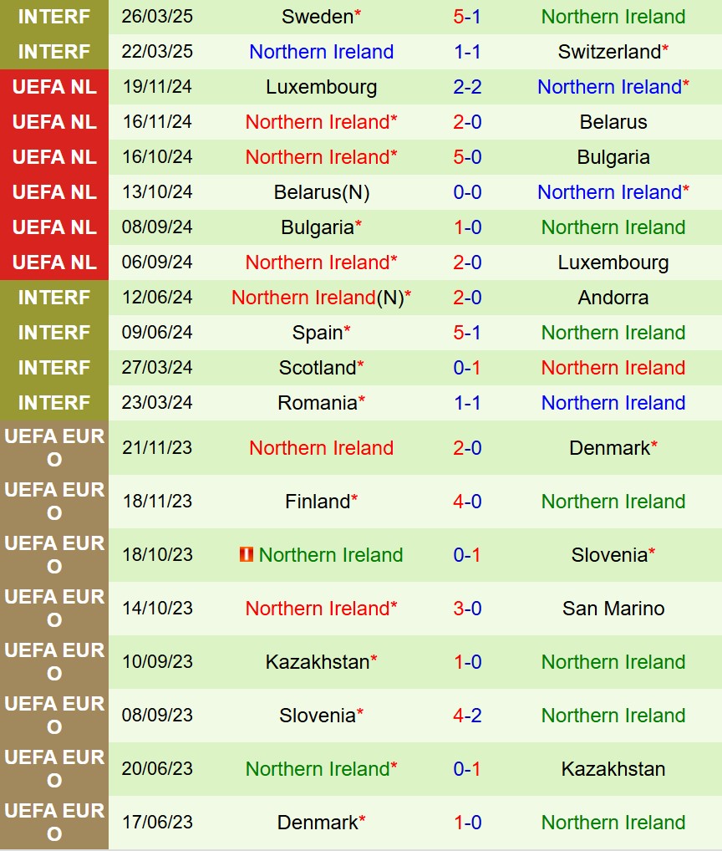Select Romania in the 23/03/24 match

pos(318,402)
